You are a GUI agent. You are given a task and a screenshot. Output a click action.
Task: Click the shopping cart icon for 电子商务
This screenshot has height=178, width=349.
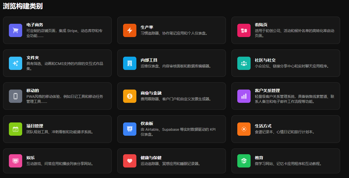point(16,30)
